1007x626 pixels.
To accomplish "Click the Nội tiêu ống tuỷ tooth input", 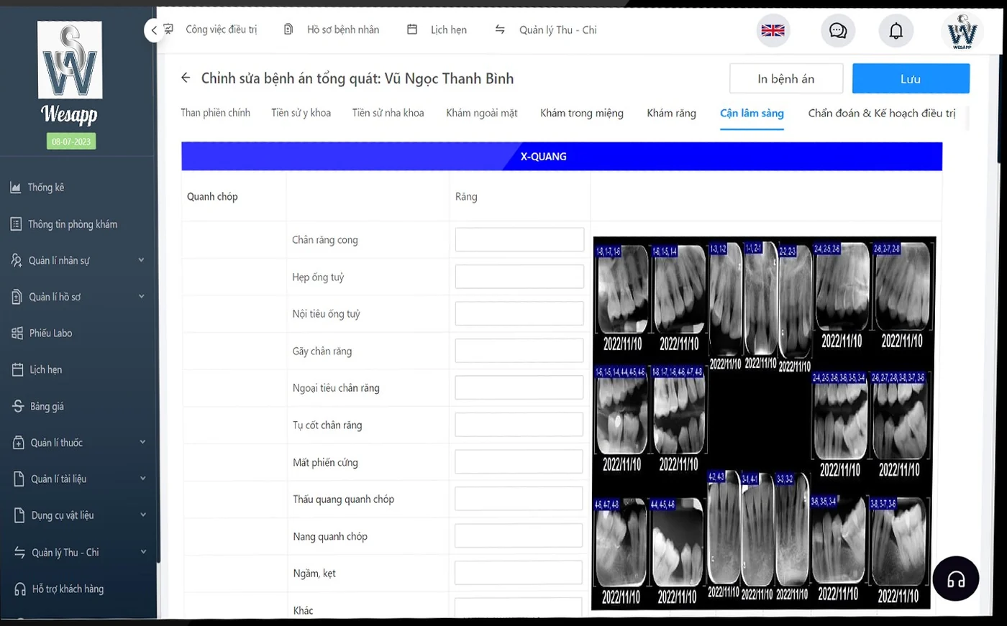I will (519, 313).
